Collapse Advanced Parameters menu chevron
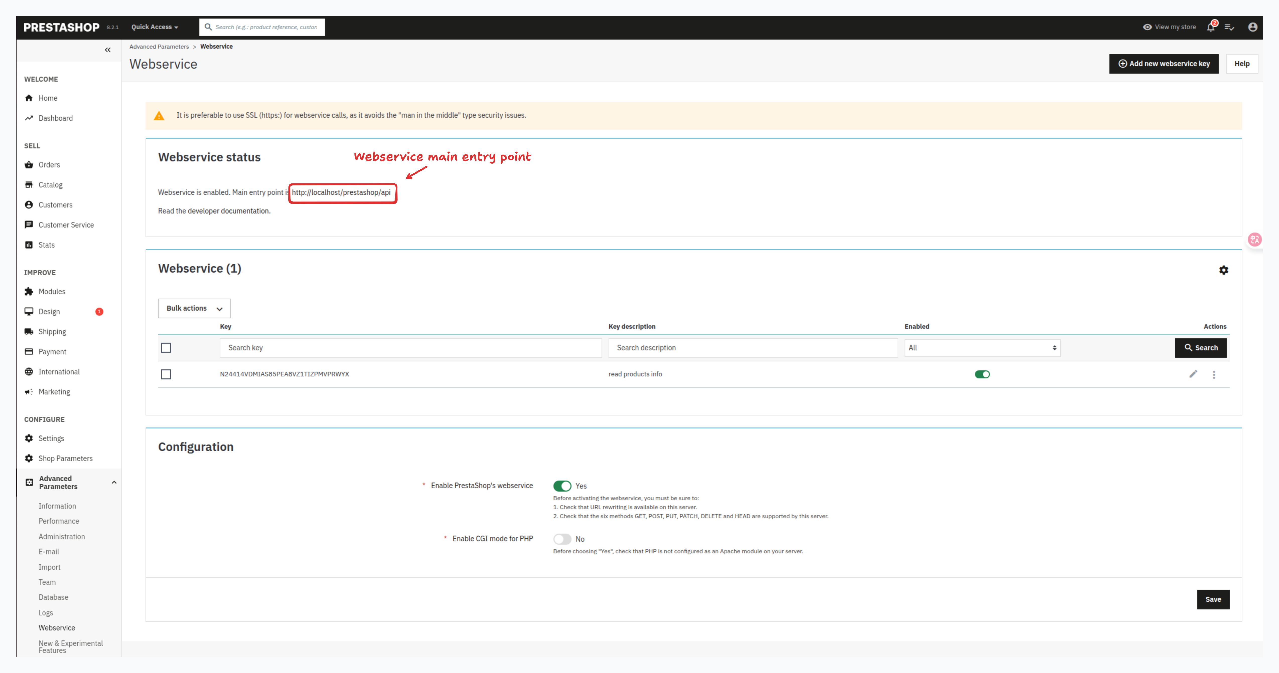Image resolution: width=1279 pixels, height=673 pixels. tap(114, 482)
